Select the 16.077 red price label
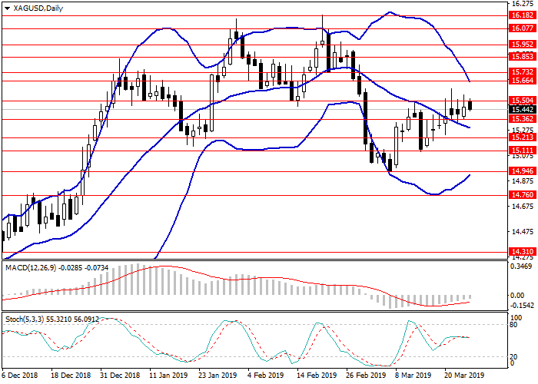The width and height of the screenshot is (538, 384). (x=522, y=28)
